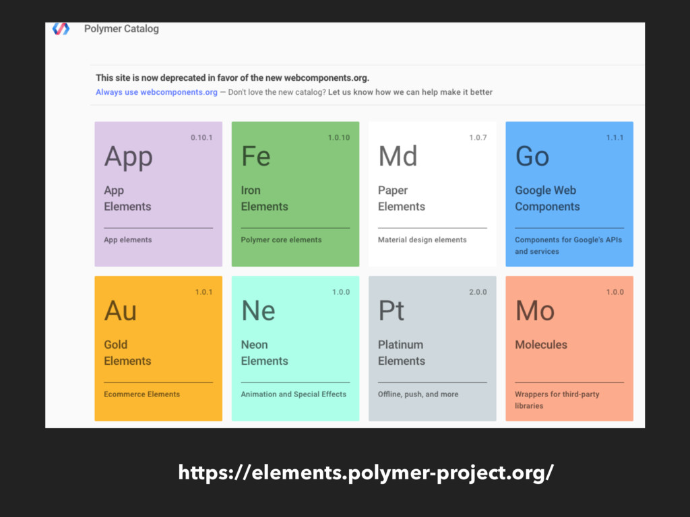
Task: Open the Iron Elements card
Action: pyautogui.click(x=295, y=194)
